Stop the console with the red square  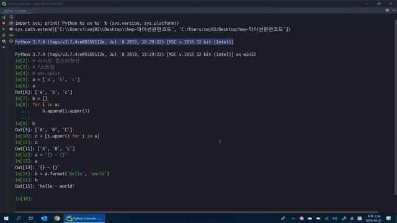click(x=4, y=23)
